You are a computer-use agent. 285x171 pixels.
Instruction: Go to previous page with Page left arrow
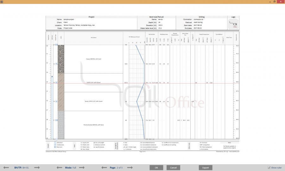(104, 168)
